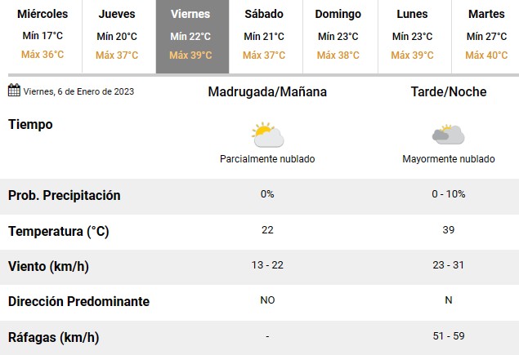The height and width of the screenshot is (355, 519).
Task: Click the partly cloudy sun icon
Action: [267, 135]
